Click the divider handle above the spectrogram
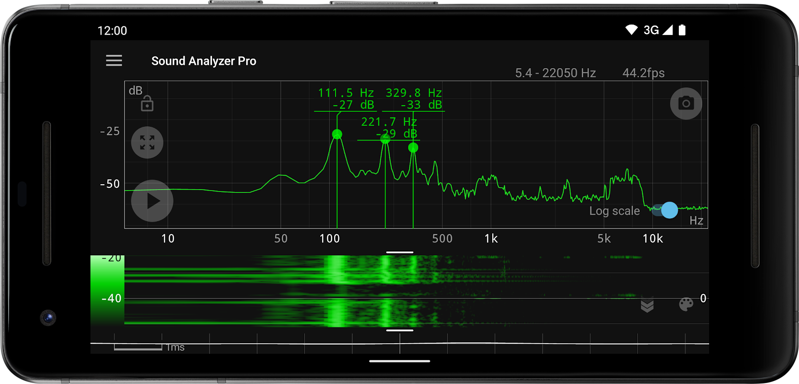 (399, 252)
